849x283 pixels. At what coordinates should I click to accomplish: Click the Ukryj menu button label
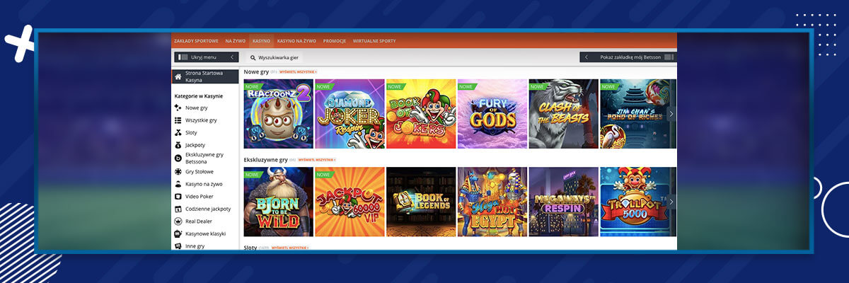(203, 57)
